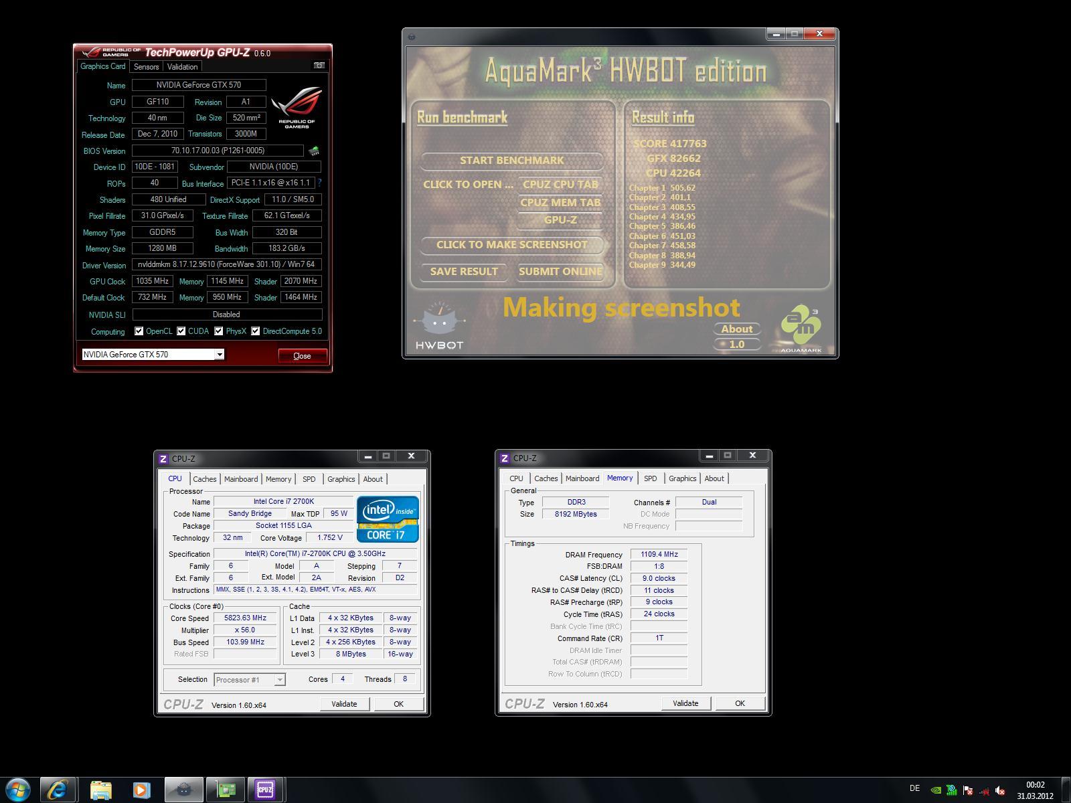
Task: Click the 1.0 version button in AquaMark
Action: 737,345
